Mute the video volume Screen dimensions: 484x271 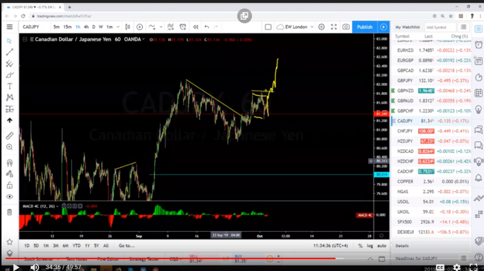[34, 267]
